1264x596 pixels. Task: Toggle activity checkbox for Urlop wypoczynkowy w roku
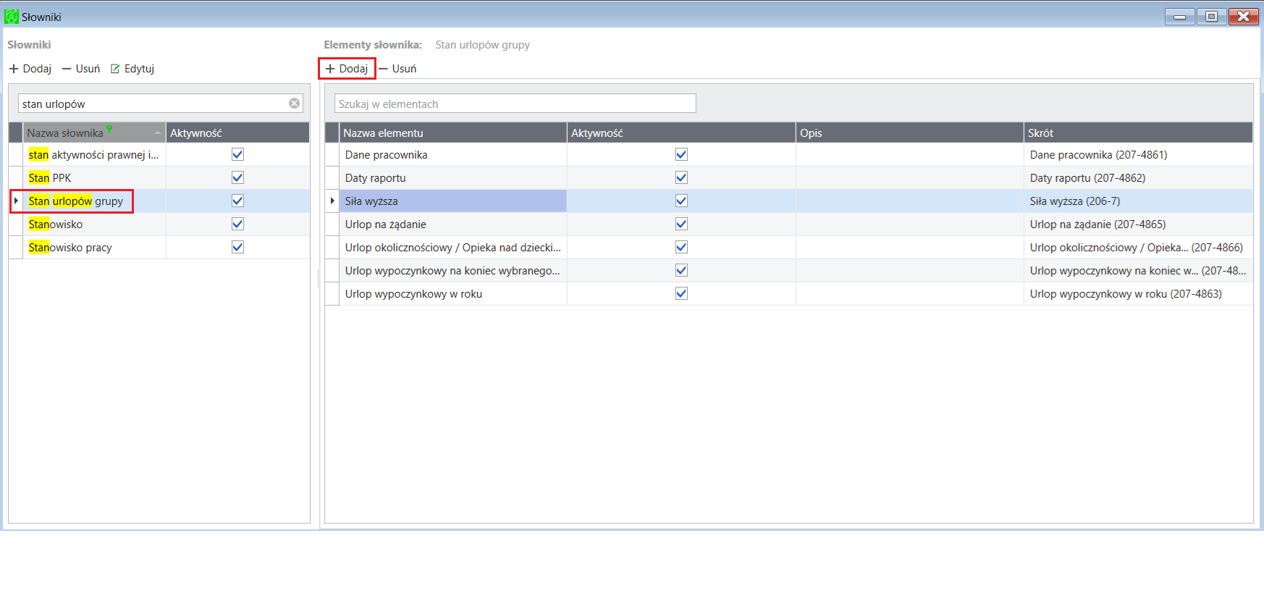click(681, 293)
